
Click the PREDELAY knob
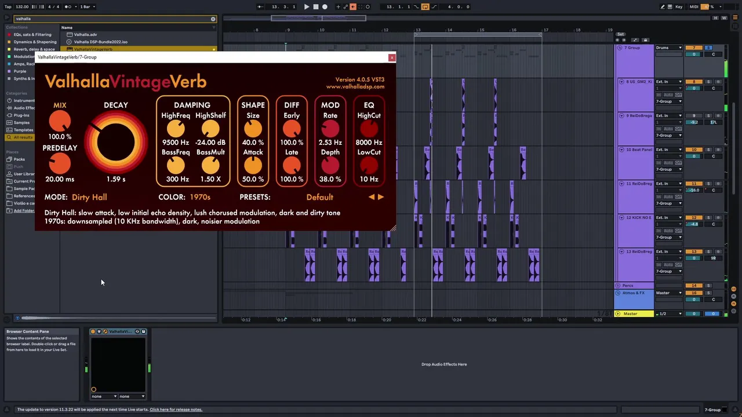(60, 164)
